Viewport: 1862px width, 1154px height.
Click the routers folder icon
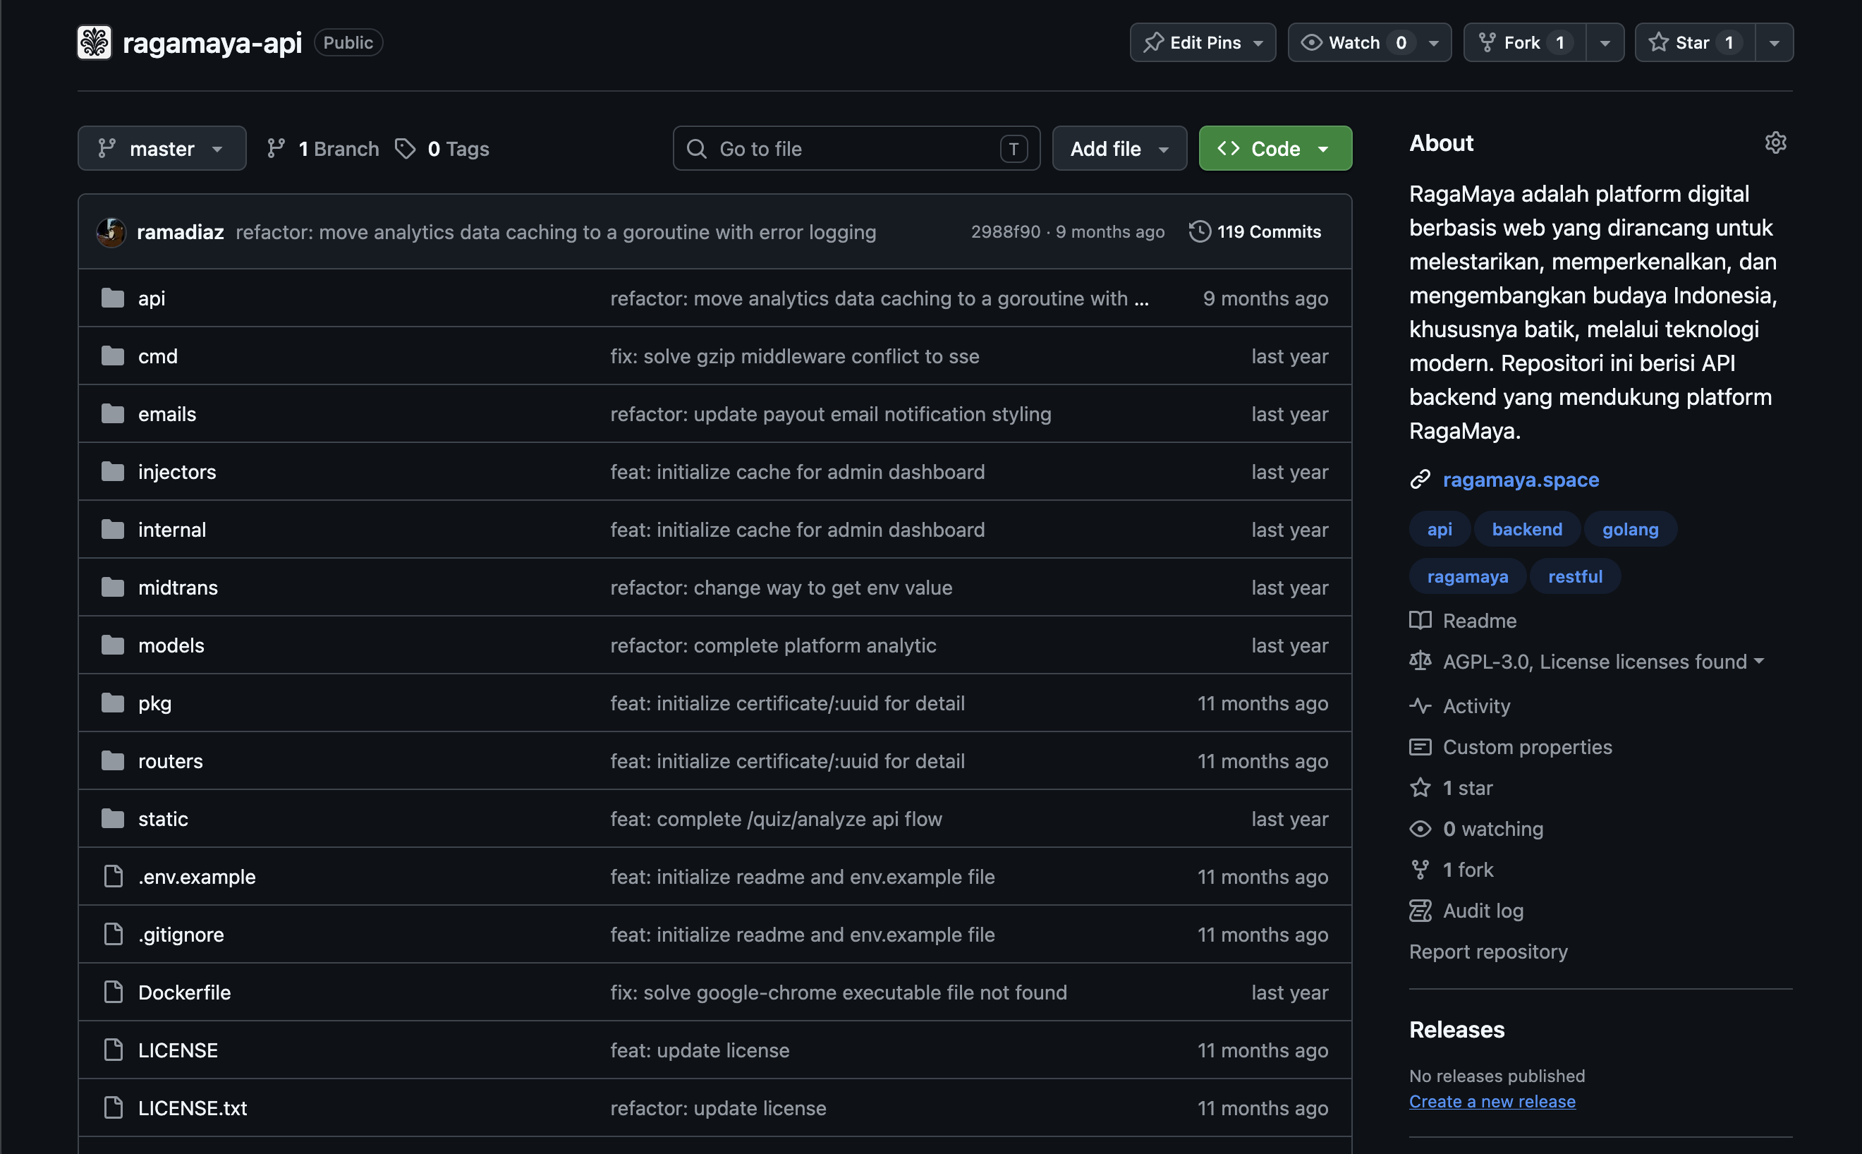coord(113,761)
